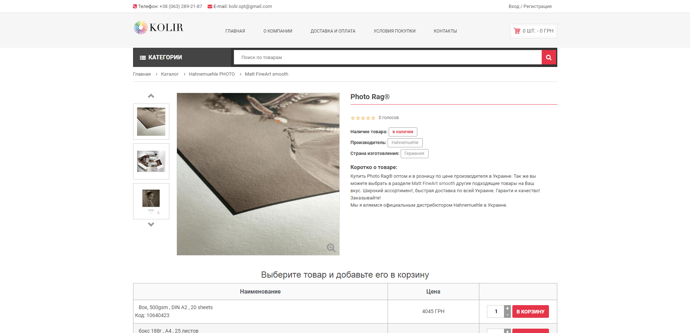Open the ДОСТАВКА И ОПЛАТА menu item
This screenshot has height=333, width=690.
[x=332, y=31]
